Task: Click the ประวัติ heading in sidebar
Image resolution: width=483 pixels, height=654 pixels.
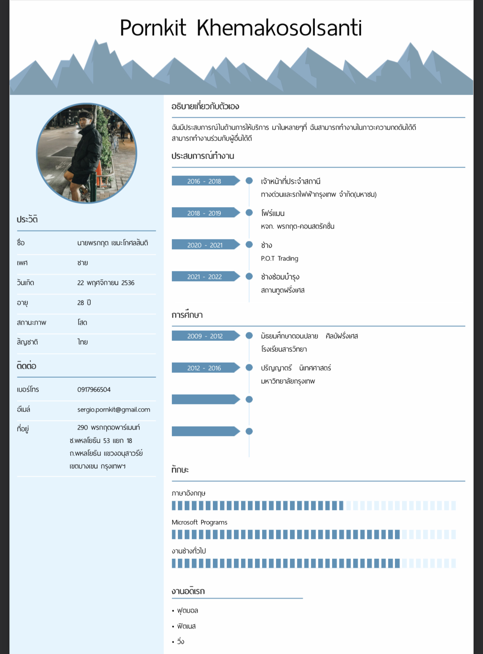Action: [x=27, y=220]
